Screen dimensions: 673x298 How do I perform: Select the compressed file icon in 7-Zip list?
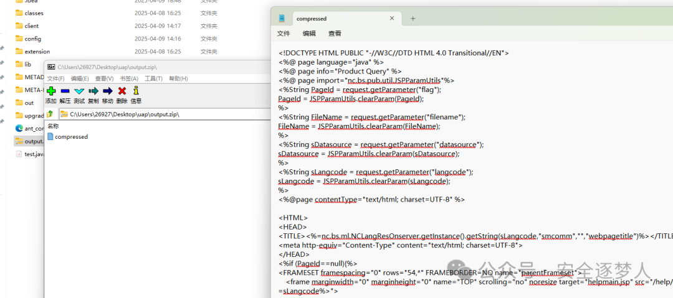click(50, 136)
